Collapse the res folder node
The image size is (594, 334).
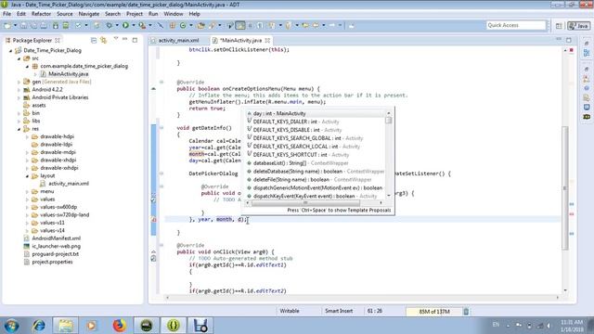(x=19, y=129)
